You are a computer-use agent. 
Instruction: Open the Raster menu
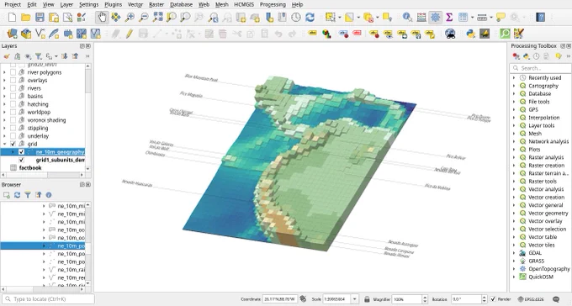pos(156,4)
